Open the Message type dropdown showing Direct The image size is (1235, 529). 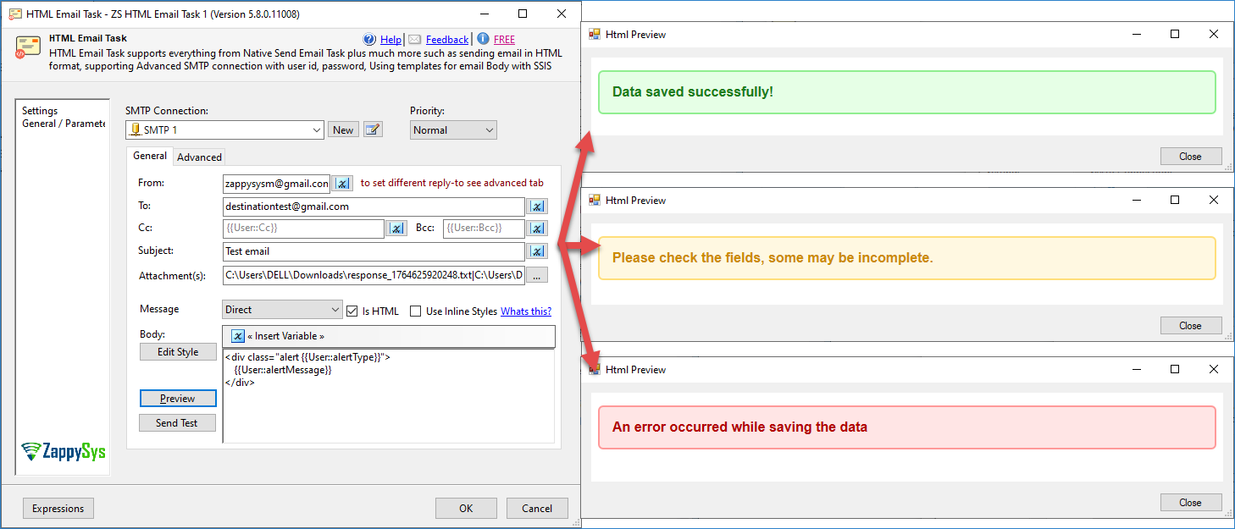[x=334, y=311]
